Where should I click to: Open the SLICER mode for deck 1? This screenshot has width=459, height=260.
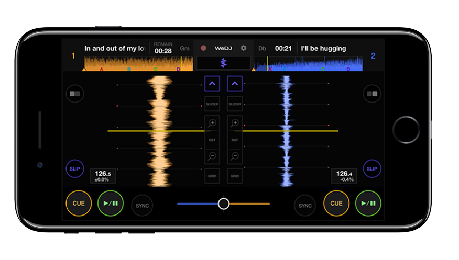pos(212,104)
